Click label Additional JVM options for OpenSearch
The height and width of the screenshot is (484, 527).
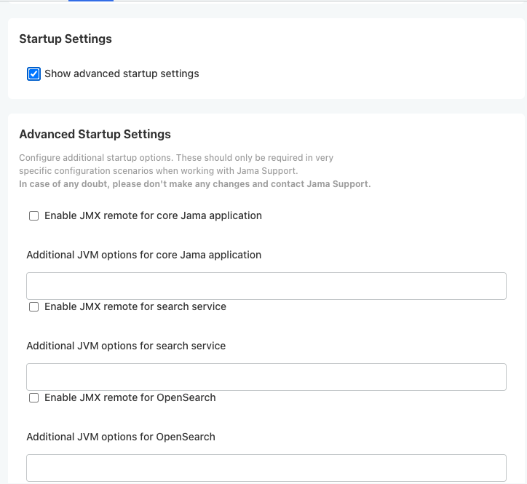(x=121, y=437)
